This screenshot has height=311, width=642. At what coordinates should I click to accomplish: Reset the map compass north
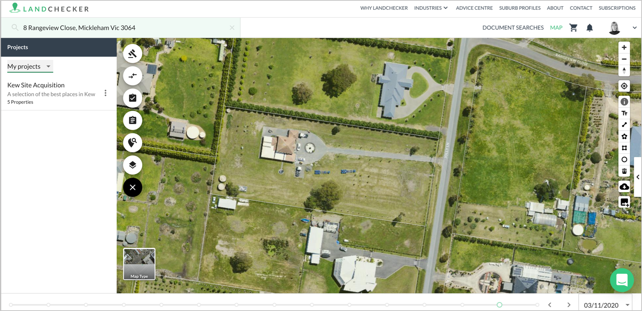[624, 71]
